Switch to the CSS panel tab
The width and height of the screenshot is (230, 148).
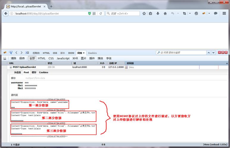click(x=55, y=53)
